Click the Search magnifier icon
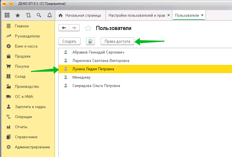 point(39,15)
